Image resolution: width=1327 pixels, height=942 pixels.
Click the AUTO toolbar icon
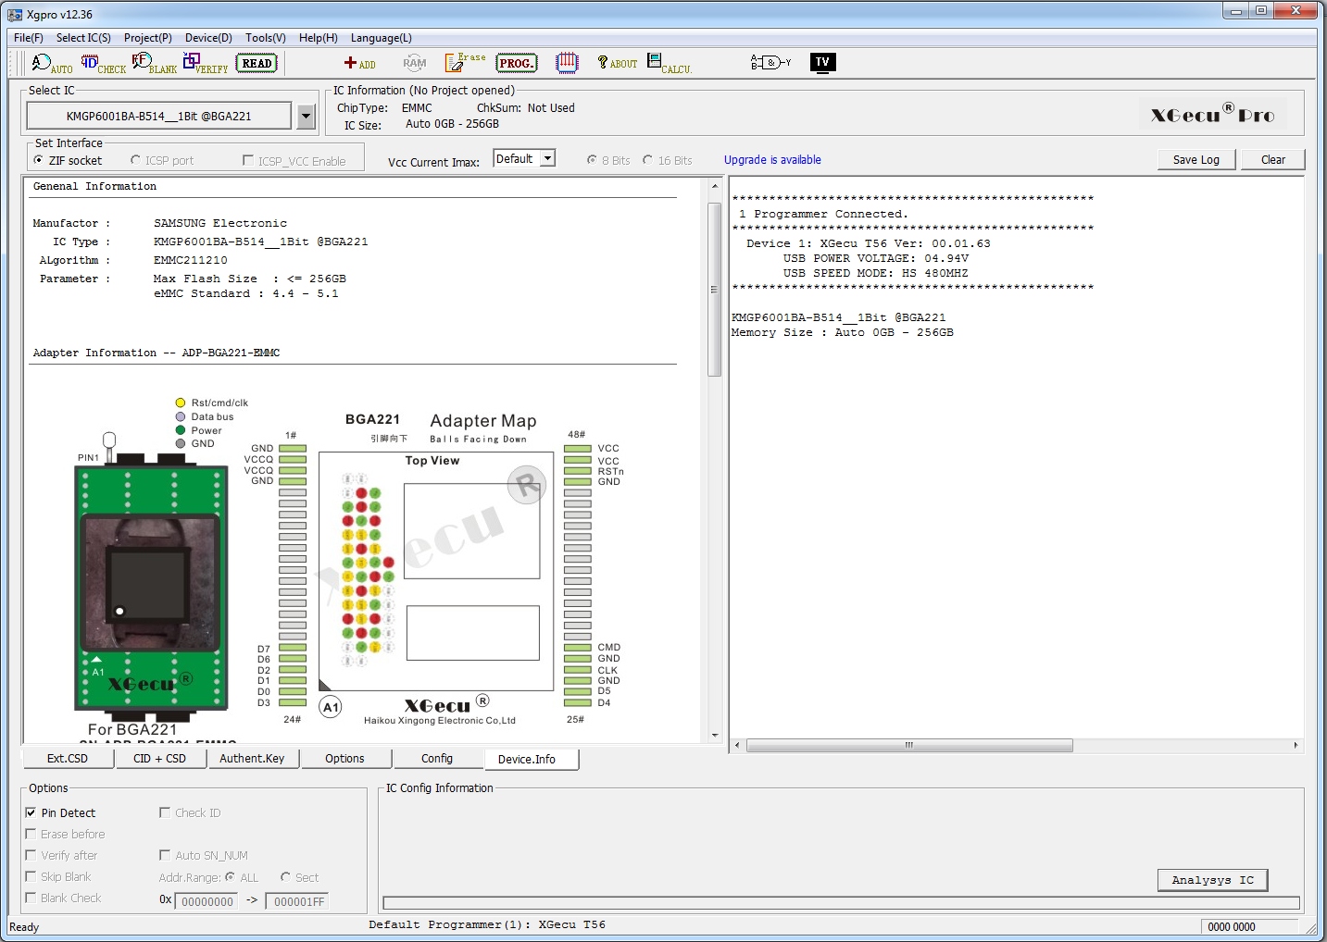[52, 63]
